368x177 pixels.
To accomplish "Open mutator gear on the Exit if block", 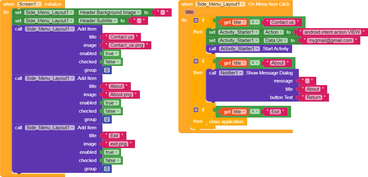I will click(196, 110).
